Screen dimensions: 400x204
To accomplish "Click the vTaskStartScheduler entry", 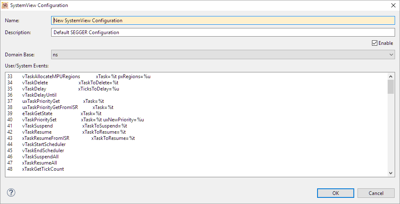I will [x=44, y=144].
